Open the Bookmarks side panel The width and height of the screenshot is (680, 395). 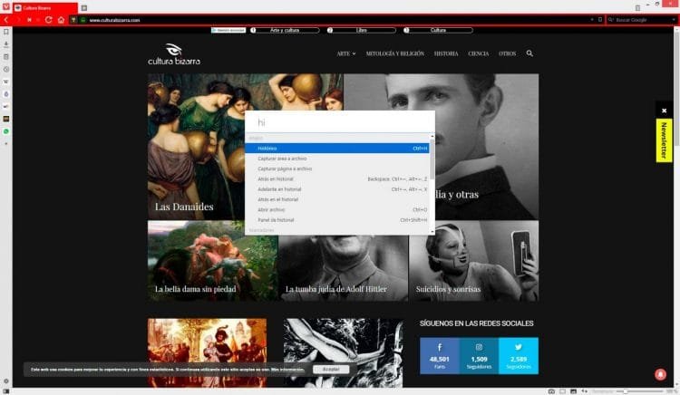click(x=6, y=32)
